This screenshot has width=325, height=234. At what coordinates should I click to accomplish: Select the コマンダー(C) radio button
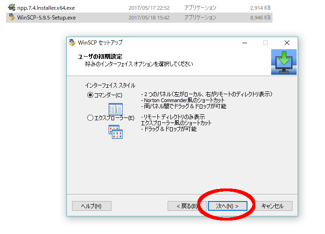90,95
